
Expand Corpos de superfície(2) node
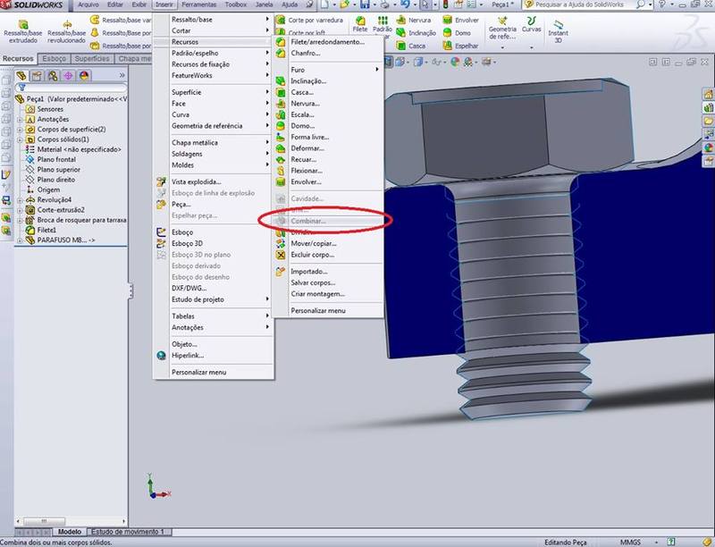tap(20, 130)
